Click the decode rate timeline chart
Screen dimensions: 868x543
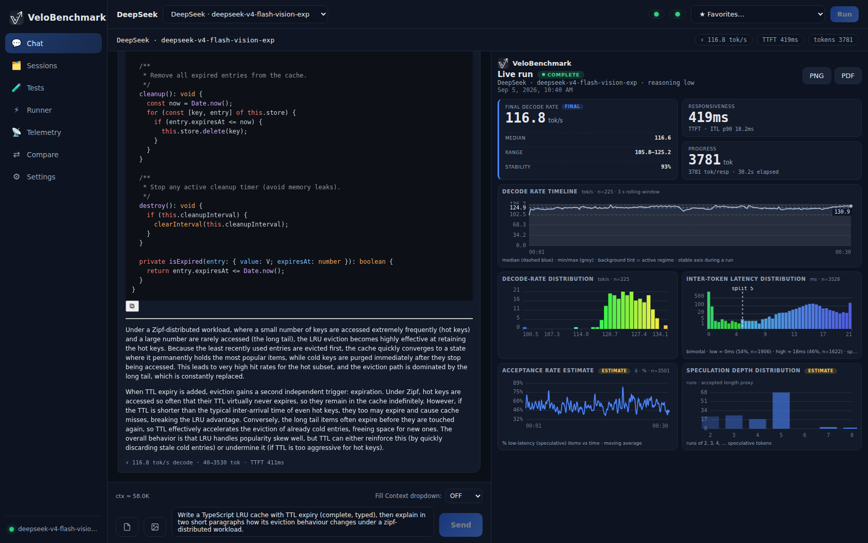(680, 225)
